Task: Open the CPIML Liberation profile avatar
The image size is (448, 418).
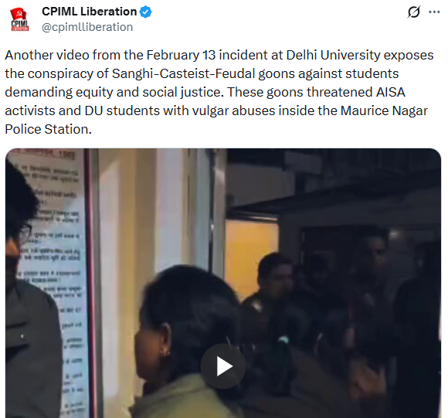Action: tap(19, 19)
